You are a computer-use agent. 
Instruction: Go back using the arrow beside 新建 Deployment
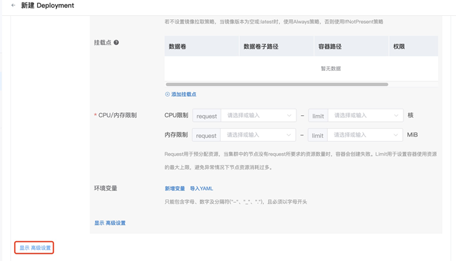[13, 5]
